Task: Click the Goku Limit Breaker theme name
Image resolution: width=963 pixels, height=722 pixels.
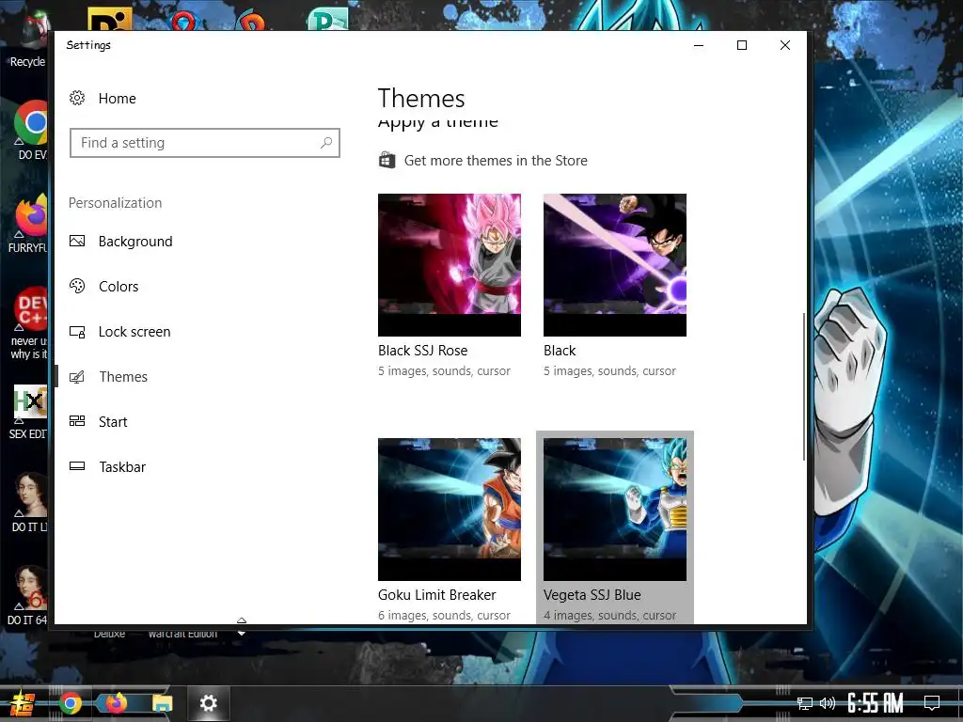Action: (x=436, y=595)
